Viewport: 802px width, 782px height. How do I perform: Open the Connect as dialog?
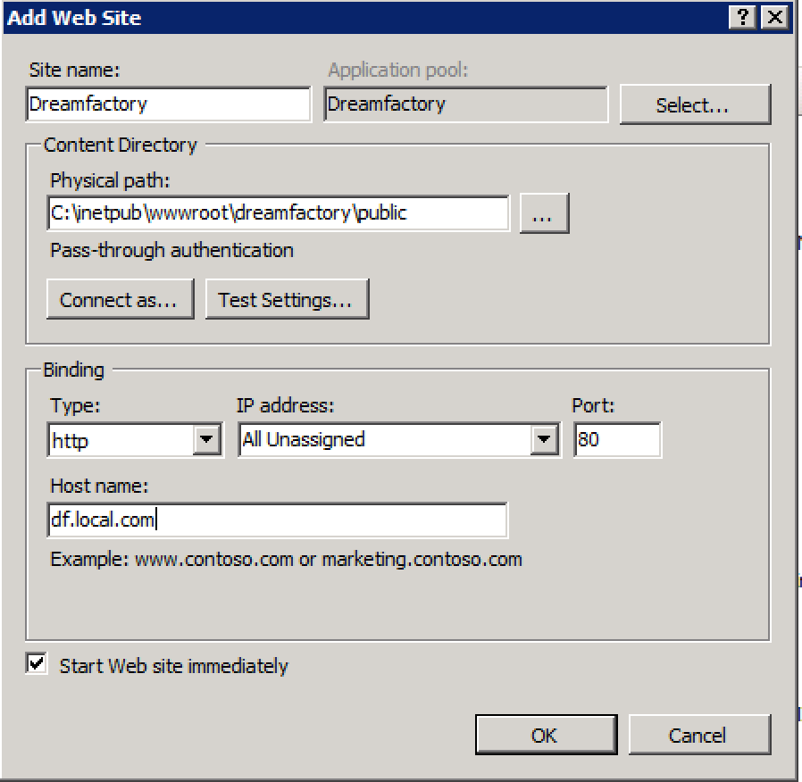point(121,300)
